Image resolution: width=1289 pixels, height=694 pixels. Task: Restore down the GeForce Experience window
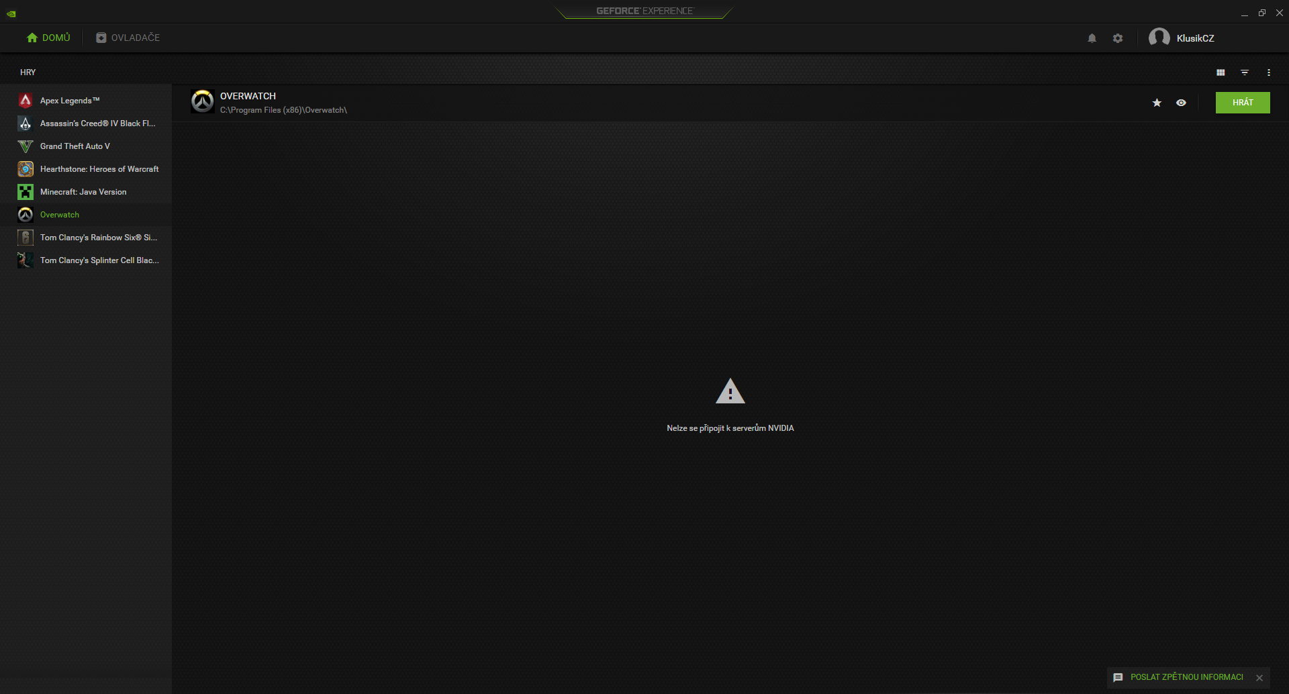click(x=1262, y=13)
